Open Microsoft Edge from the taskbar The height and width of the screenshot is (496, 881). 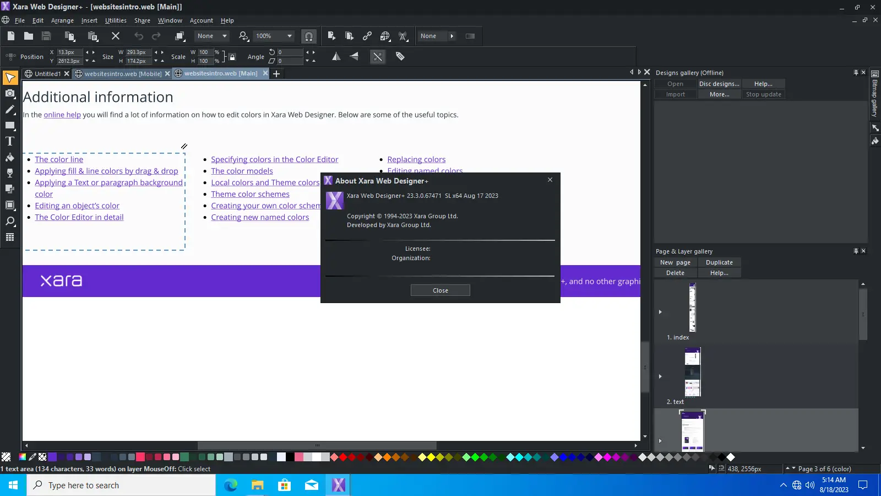(x=231, y=485)
